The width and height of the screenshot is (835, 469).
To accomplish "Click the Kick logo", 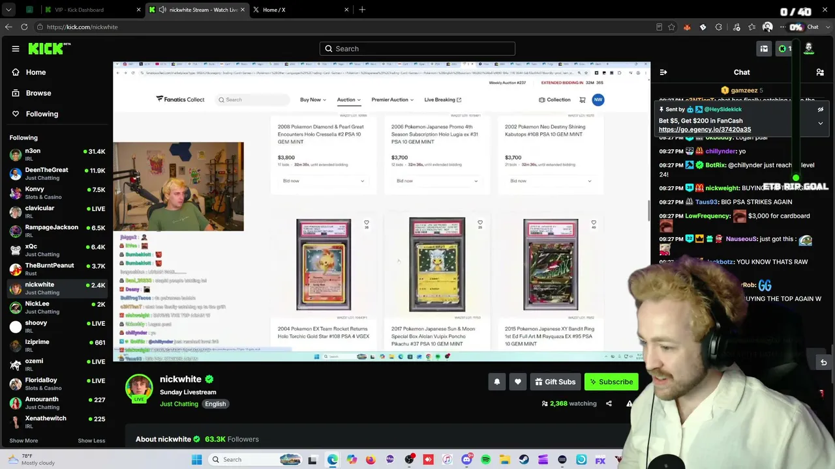I will pos(49,48).
